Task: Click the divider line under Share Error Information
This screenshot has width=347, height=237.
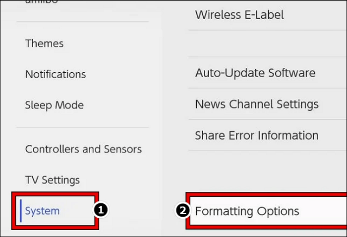Action: click(268, 151)
